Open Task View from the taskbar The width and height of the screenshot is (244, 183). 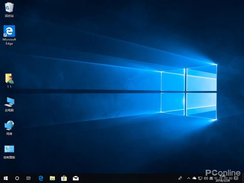click(29, 178)
